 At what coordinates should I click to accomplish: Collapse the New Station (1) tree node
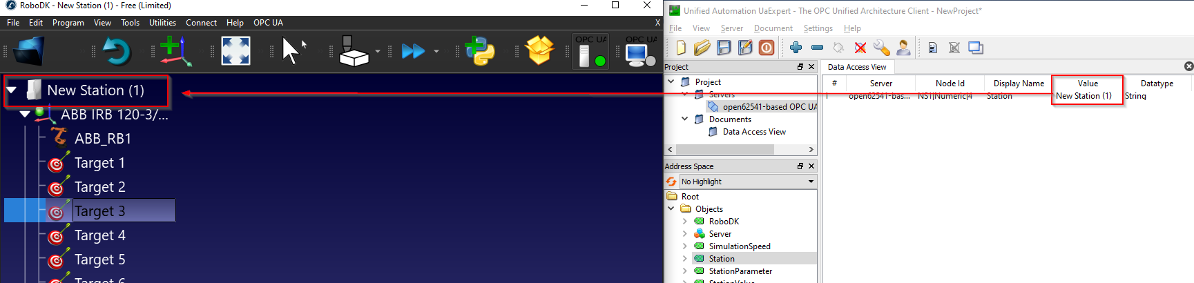12,90
